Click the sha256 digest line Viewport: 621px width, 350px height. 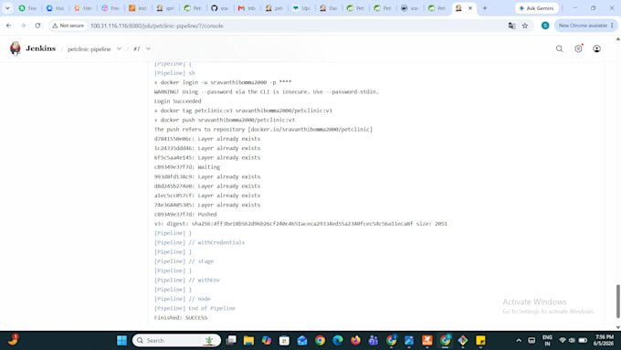(x=300, y=224)
